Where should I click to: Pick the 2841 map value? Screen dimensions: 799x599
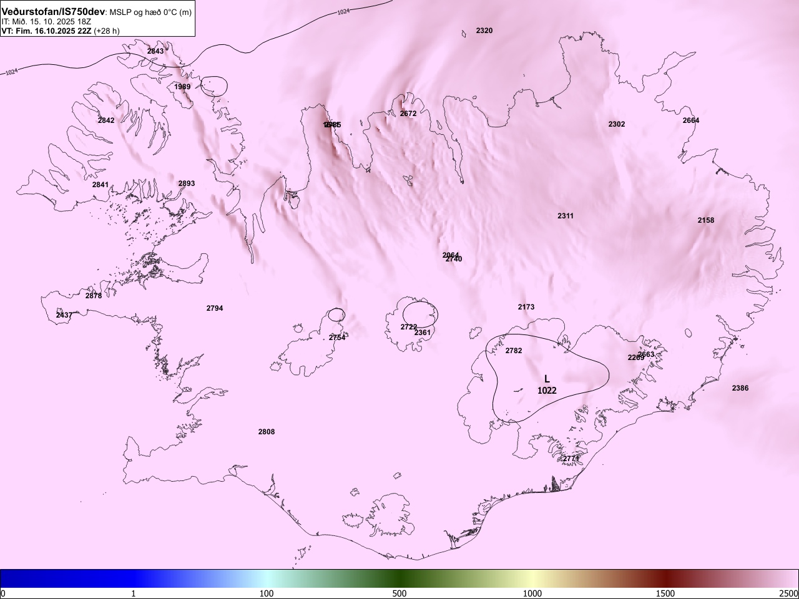tap(100, 185)
